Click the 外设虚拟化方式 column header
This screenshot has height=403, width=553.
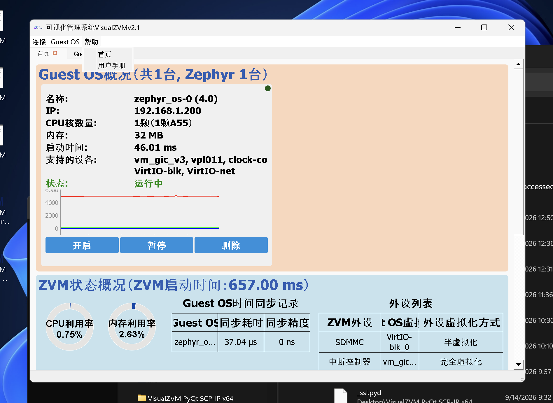coord(461,323)
